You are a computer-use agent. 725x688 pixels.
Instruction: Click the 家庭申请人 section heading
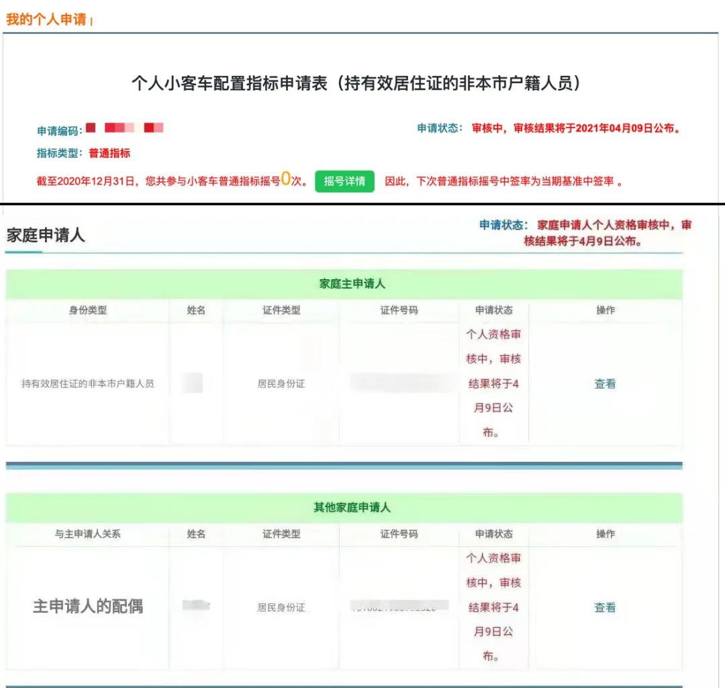pos(46,235)
